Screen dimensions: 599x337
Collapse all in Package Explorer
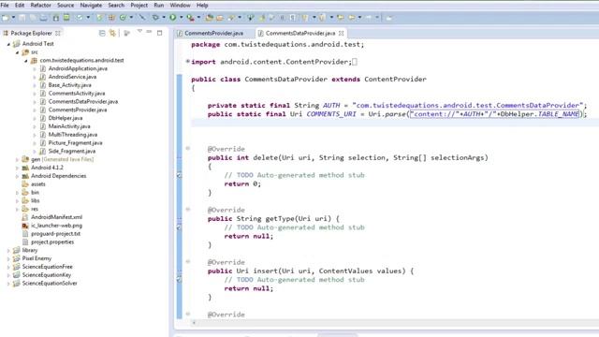click(x=102, y=34)
